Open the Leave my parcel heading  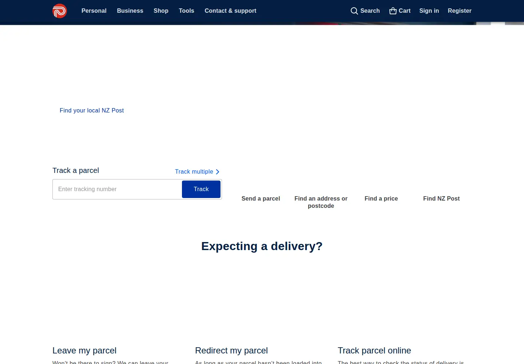(84, 351)
